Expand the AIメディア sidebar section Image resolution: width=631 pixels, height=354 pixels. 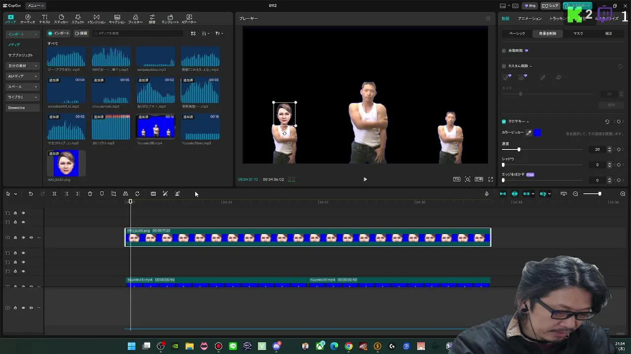coord(23,76)
